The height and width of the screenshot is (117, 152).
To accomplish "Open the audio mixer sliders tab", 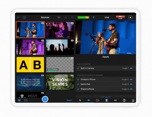I will click(80, 100).
